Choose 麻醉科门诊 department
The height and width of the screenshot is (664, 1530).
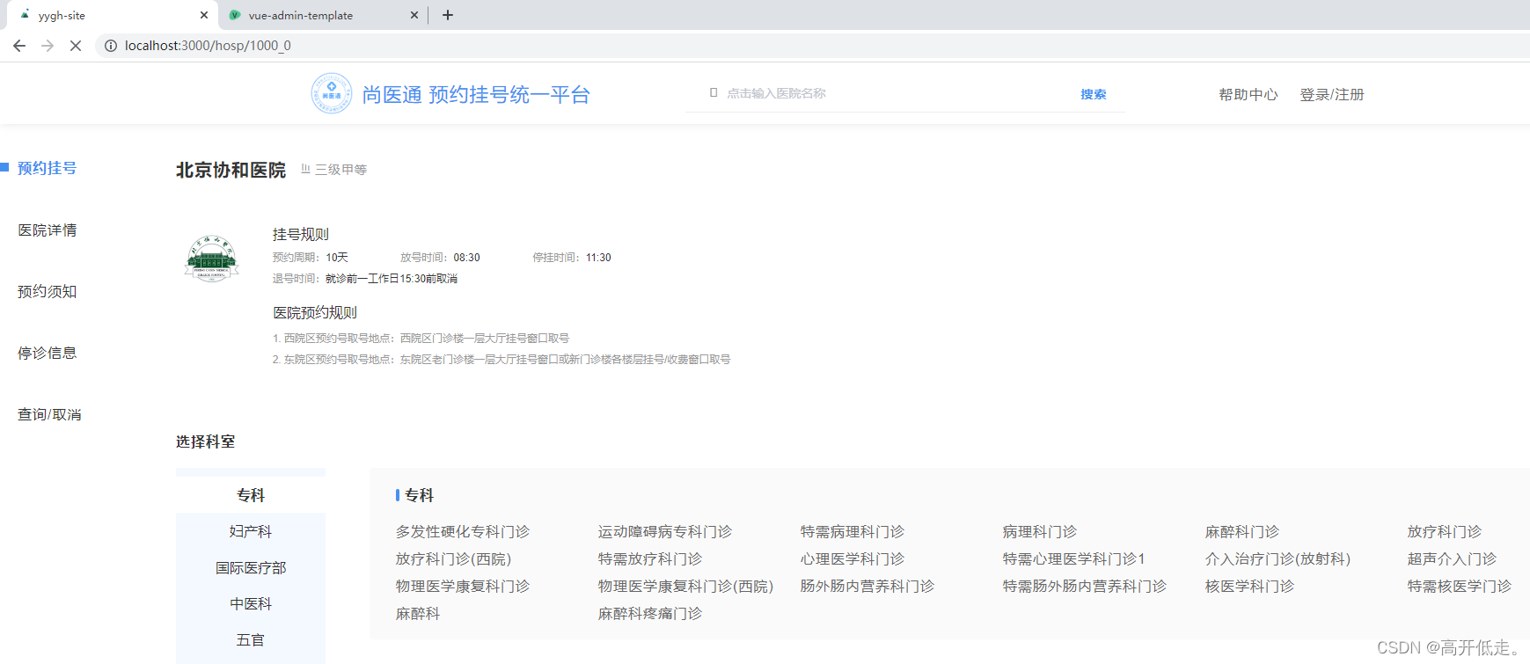click(x=1242, y=531)
